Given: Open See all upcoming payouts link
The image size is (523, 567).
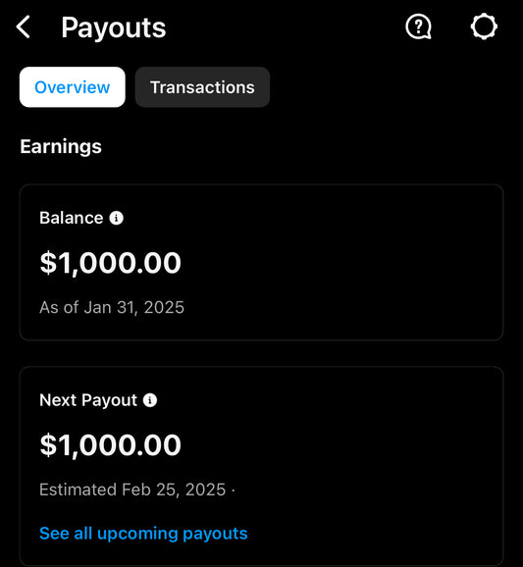Looking at the screenshot, I should [143, 534].
